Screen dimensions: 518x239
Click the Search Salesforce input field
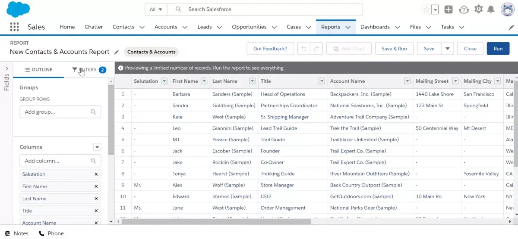point(265,9)
